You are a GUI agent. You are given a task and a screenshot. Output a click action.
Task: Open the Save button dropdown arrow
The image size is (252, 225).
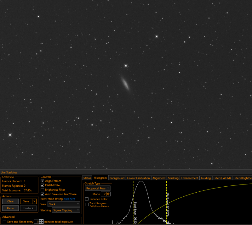(x=34, y=201)
